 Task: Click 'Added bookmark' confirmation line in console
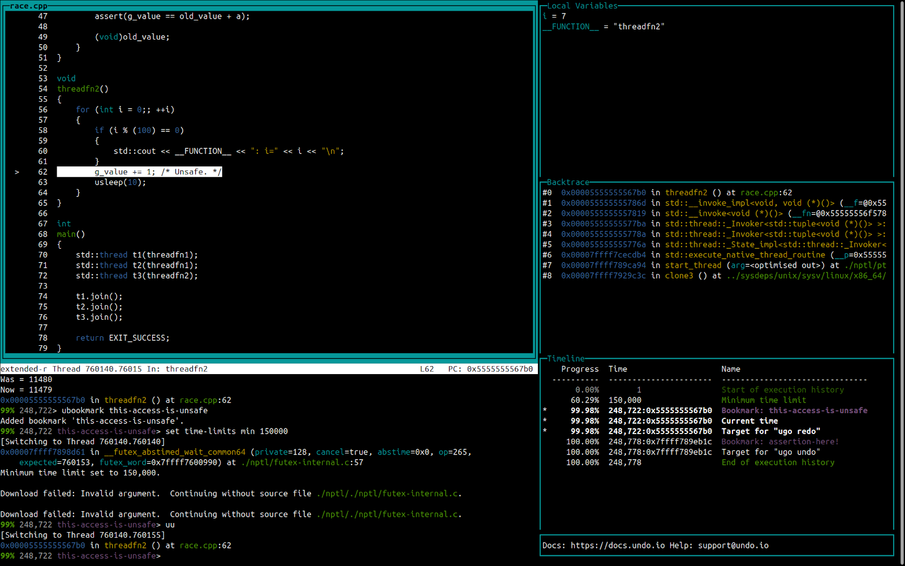point(92,421)
